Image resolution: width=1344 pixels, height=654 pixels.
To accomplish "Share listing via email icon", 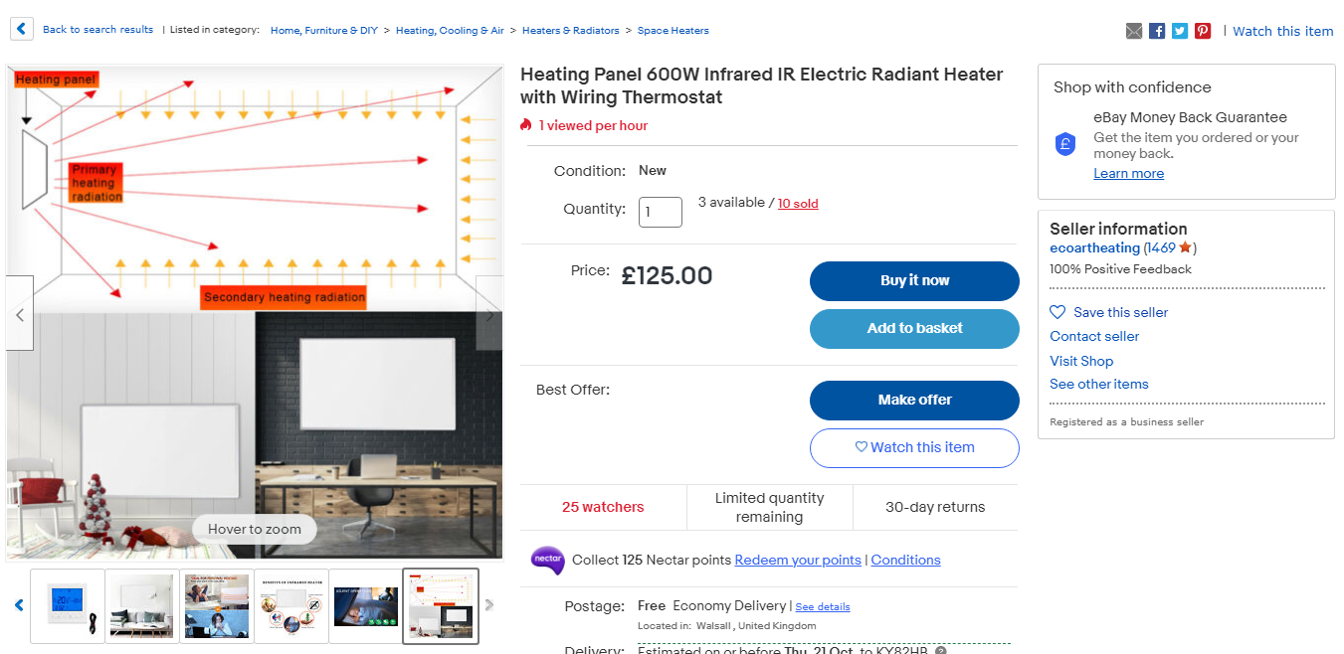I will coord(1134,31).
